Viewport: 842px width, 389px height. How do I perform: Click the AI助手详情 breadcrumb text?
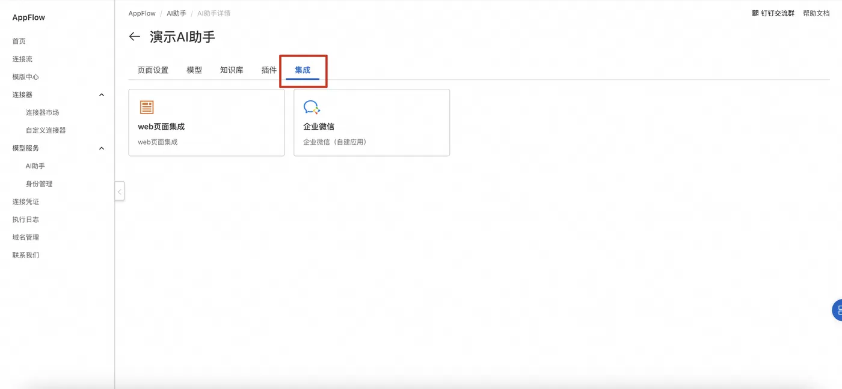(214, 13)
